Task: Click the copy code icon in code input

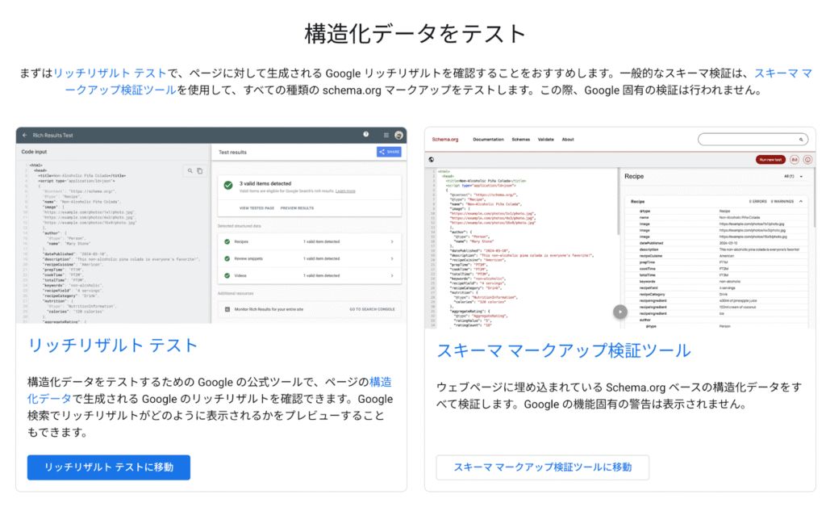Action: (200, 171)
